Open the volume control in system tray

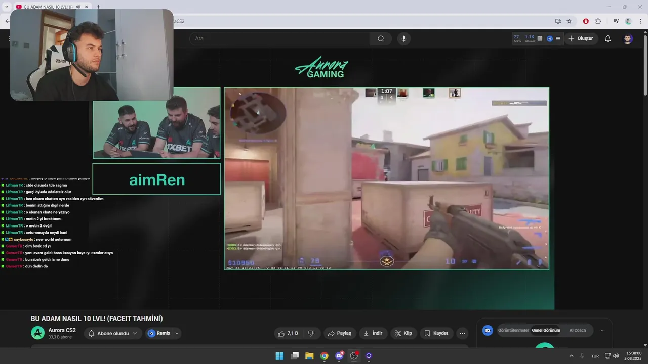[x=616, y=356]
